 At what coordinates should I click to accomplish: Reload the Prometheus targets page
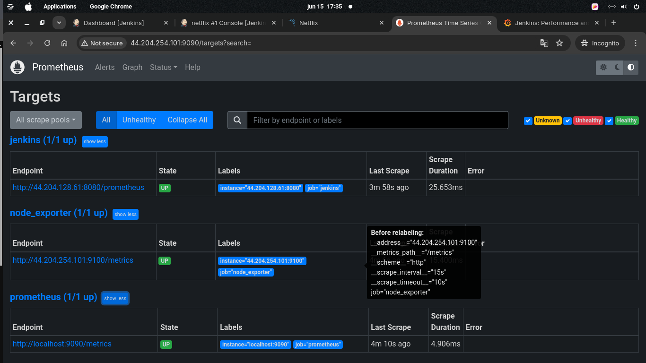(x=47, y=43)
